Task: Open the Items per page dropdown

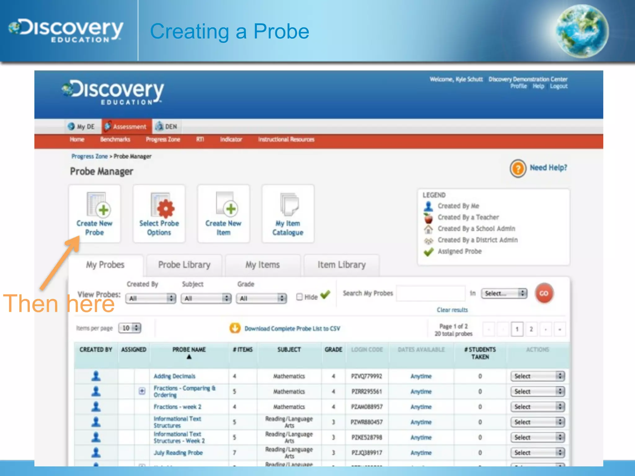Action: coord(130,328)
